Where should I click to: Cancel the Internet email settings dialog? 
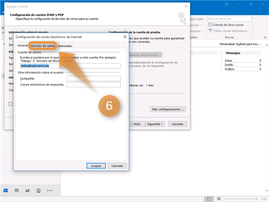[117, 166]
